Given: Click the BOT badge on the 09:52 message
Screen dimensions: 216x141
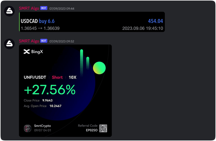Looking at the screenshot, I should [44, 41].
